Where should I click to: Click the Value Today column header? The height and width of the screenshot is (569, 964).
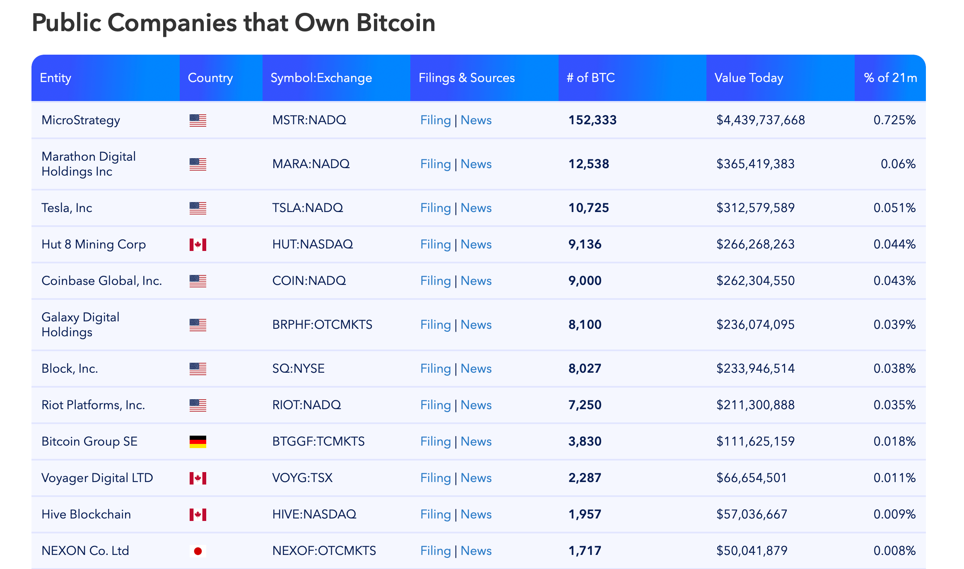(x=749, y=78)
